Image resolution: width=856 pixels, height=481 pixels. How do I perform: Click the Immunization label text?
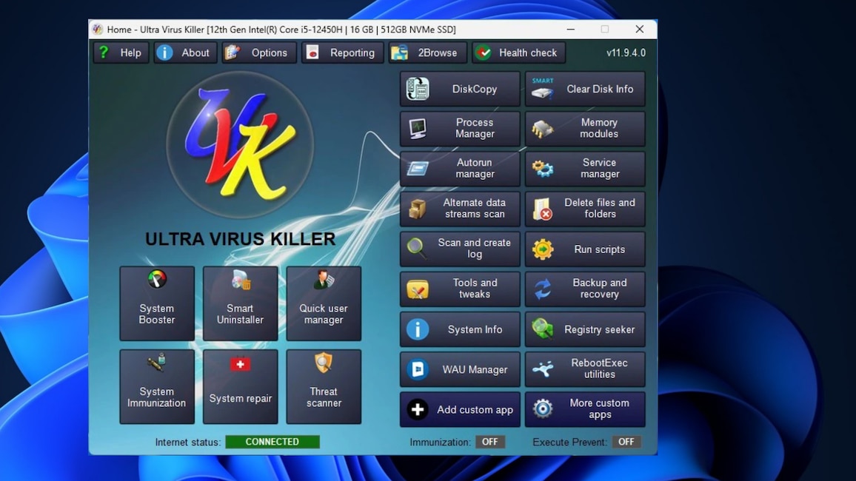pos(440,443)
